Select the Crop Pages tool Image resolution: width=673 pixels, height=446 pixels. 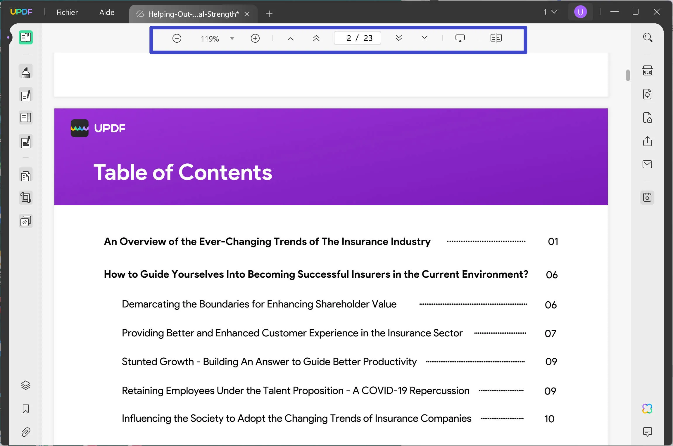tap(26, 198)
